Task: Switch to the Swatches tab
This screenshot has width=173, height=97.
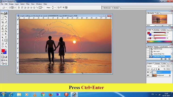Action: coord(157,30)
